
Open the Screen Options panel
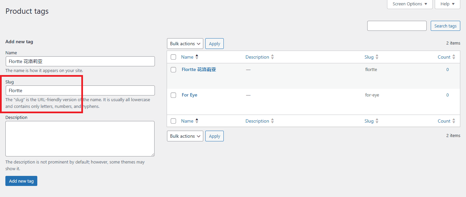(410, 4)
